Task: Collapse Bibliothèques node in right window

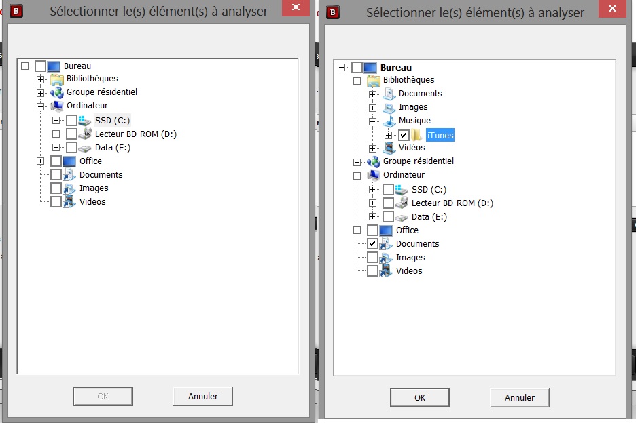Action: [357, 81]
